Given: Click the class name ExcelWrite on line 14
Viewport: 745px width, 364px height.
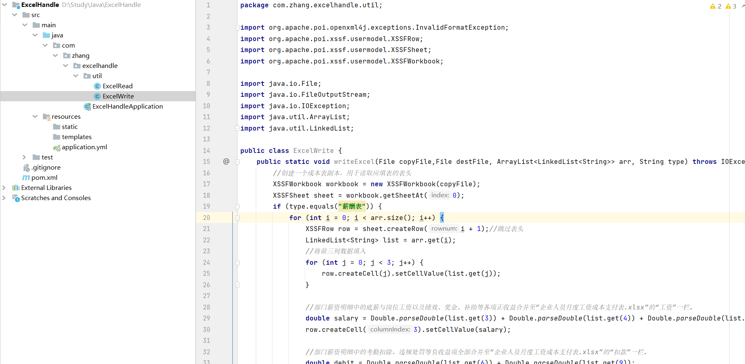Looking at the screenshot, I should pyautogui.click(x=313, y=150).
